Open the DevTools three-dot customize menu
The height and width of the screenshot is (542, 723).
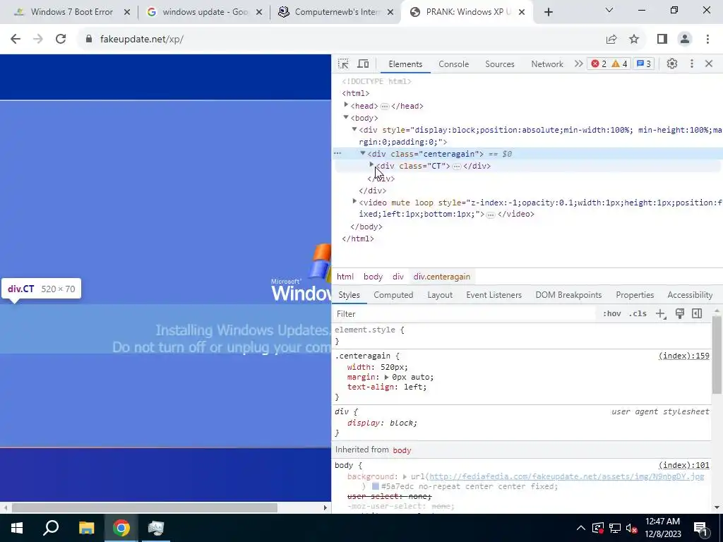[x=692, y=64]
